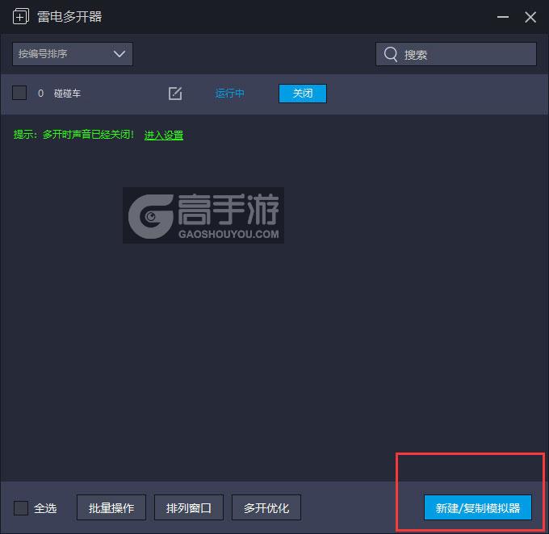Click the 关闭 button for 碰碰车

point(303,94)
